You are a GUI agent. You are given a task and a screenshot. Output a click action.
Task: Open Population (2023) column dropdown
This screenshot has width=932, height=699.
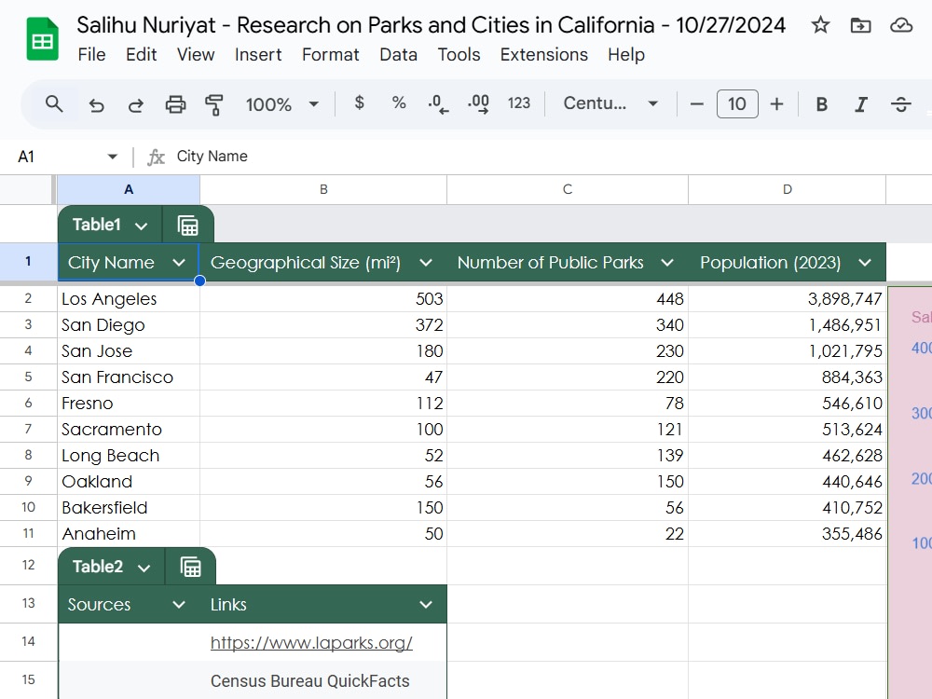865,263
